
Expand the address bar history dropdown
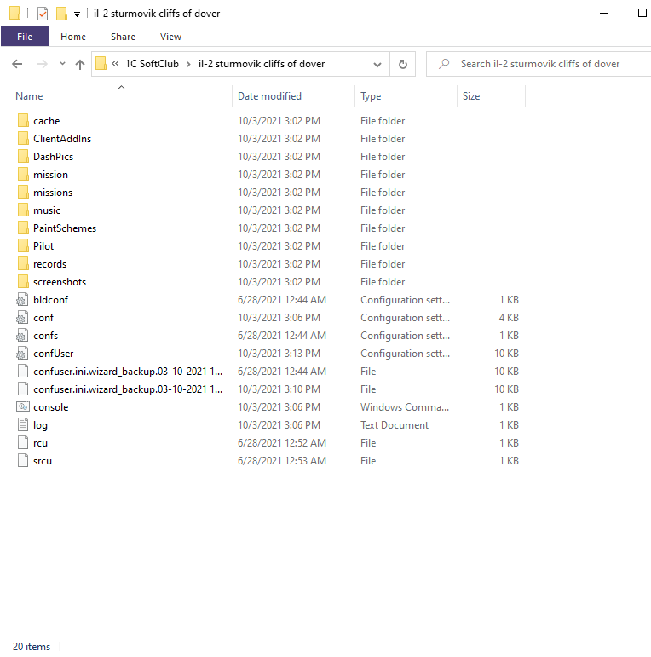point(377,65)
